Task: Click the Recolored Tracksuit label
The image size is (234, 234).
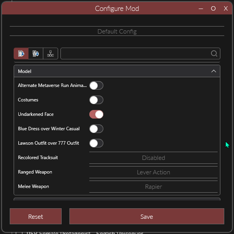Action: click(x=38, y=158)
